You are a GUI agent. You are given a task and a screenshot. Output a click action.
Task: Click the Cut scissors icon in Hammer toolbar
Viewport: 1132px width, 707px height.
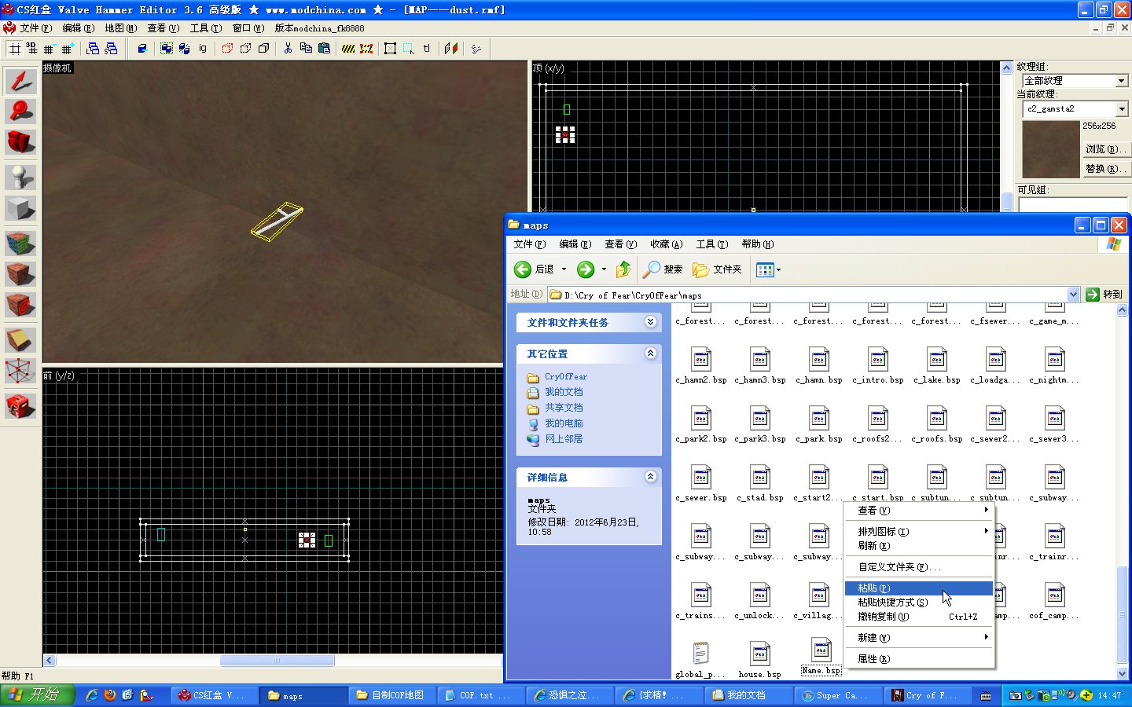[x=288, y=49]
